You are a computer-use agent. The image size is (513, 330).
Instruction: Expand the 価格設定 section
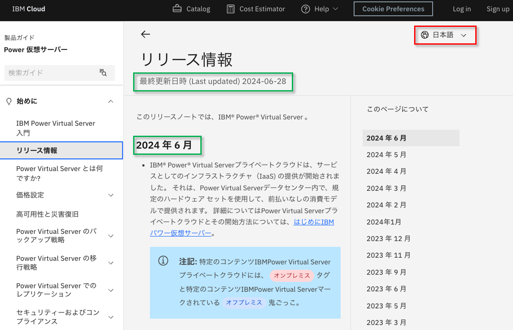[111, 195]
